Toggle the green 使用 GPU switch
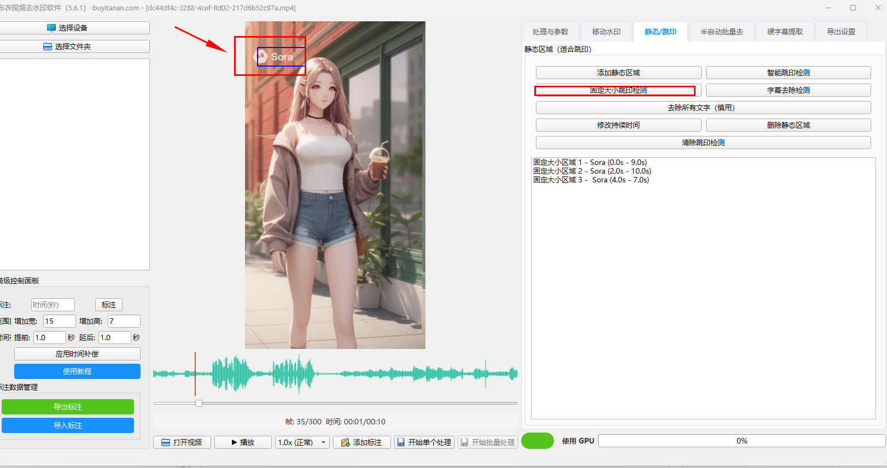 point(537,441)
